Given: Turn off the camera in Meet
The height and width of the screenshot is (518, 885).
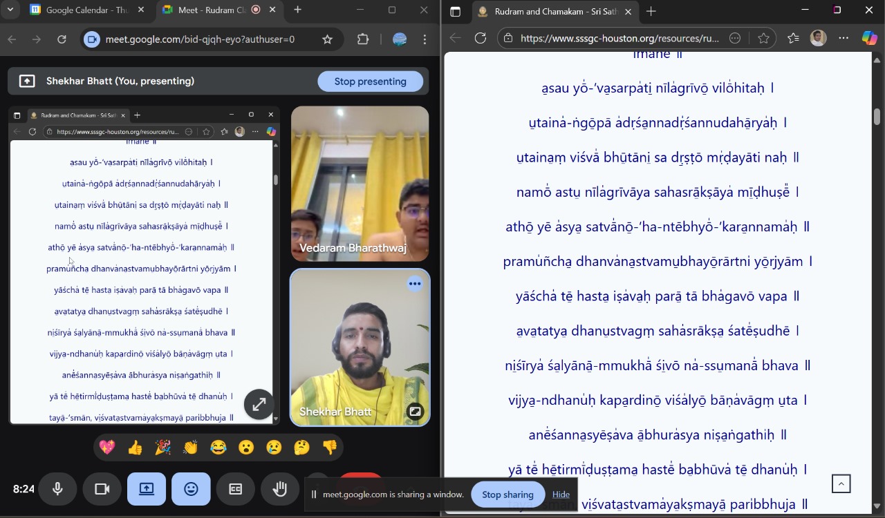Looking at the screenshot, I should pyautogui.click(x=102, y=489).
